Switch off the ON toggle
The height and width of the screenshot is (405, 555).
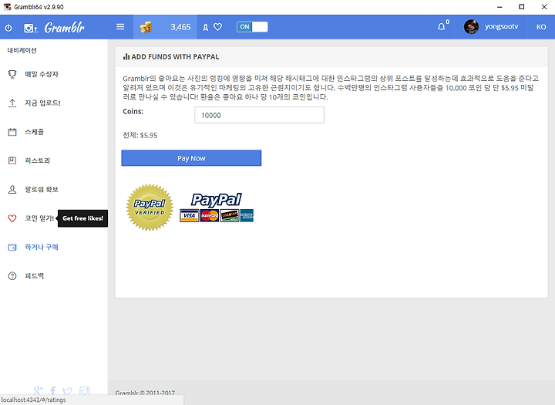pyautogui.click(x=252, y=27)
